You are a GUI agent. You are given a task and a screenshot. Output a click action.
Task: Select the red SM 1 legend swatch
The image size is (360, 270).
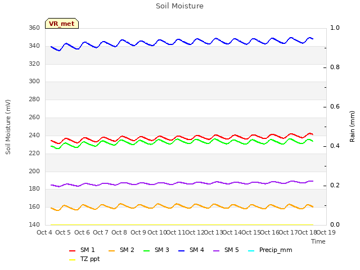(x=73, y=251)
